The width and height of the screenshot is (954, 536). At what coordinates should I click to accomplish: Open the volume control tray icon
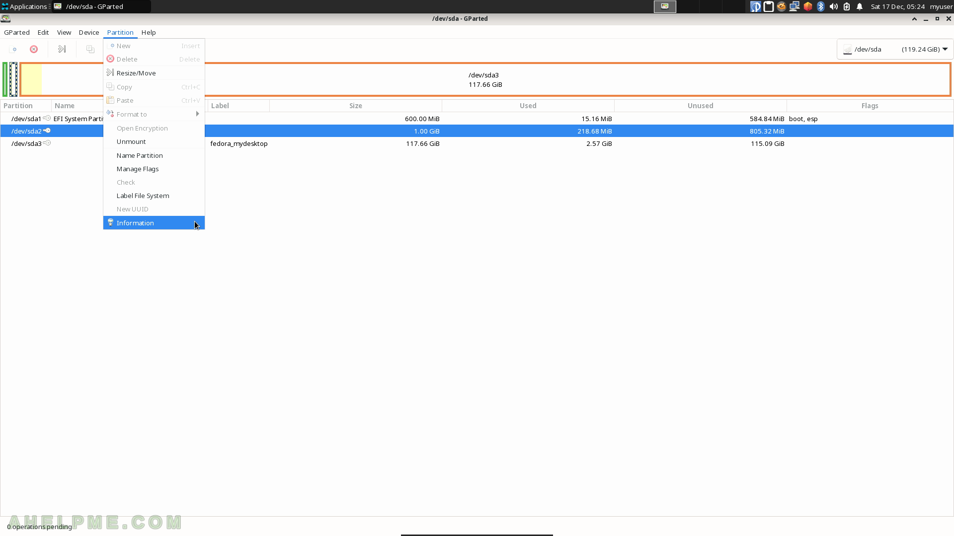(x=834, y=6)
